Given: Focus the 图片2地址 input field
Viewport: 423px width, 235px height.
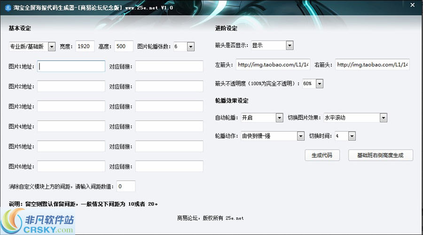Looking at the screenshot, I should point(71,86).
